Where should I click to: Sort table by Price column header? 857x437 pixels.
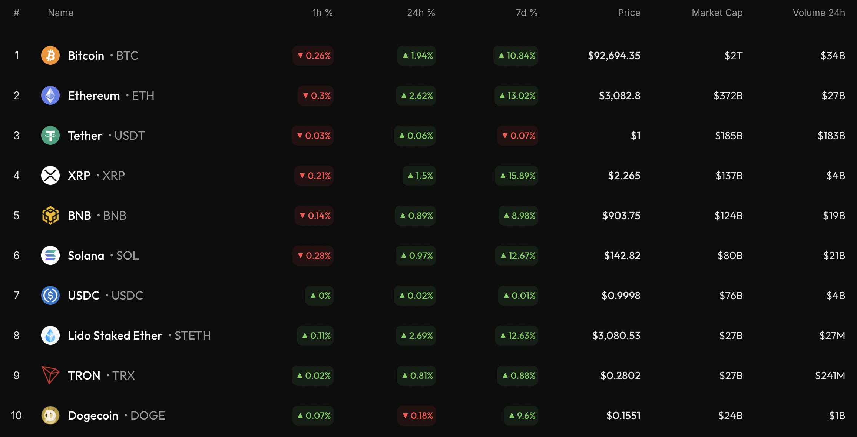pyautogui.click(x=629, y=13)
